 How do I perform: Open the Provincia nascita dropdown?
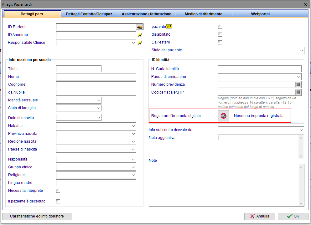[133, 134]
